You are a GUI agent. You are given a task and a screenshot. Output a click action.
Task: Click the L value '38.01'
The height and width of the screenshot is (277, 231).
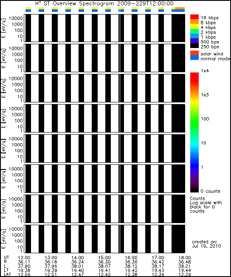(78, 266)
